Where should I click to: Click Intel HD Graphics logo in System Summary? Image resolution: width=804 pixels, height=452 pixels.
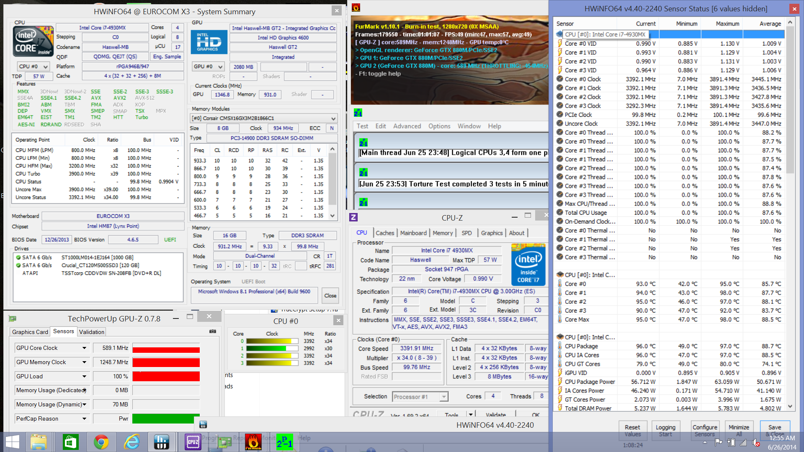pyautogui.click(x=209, y=42)
